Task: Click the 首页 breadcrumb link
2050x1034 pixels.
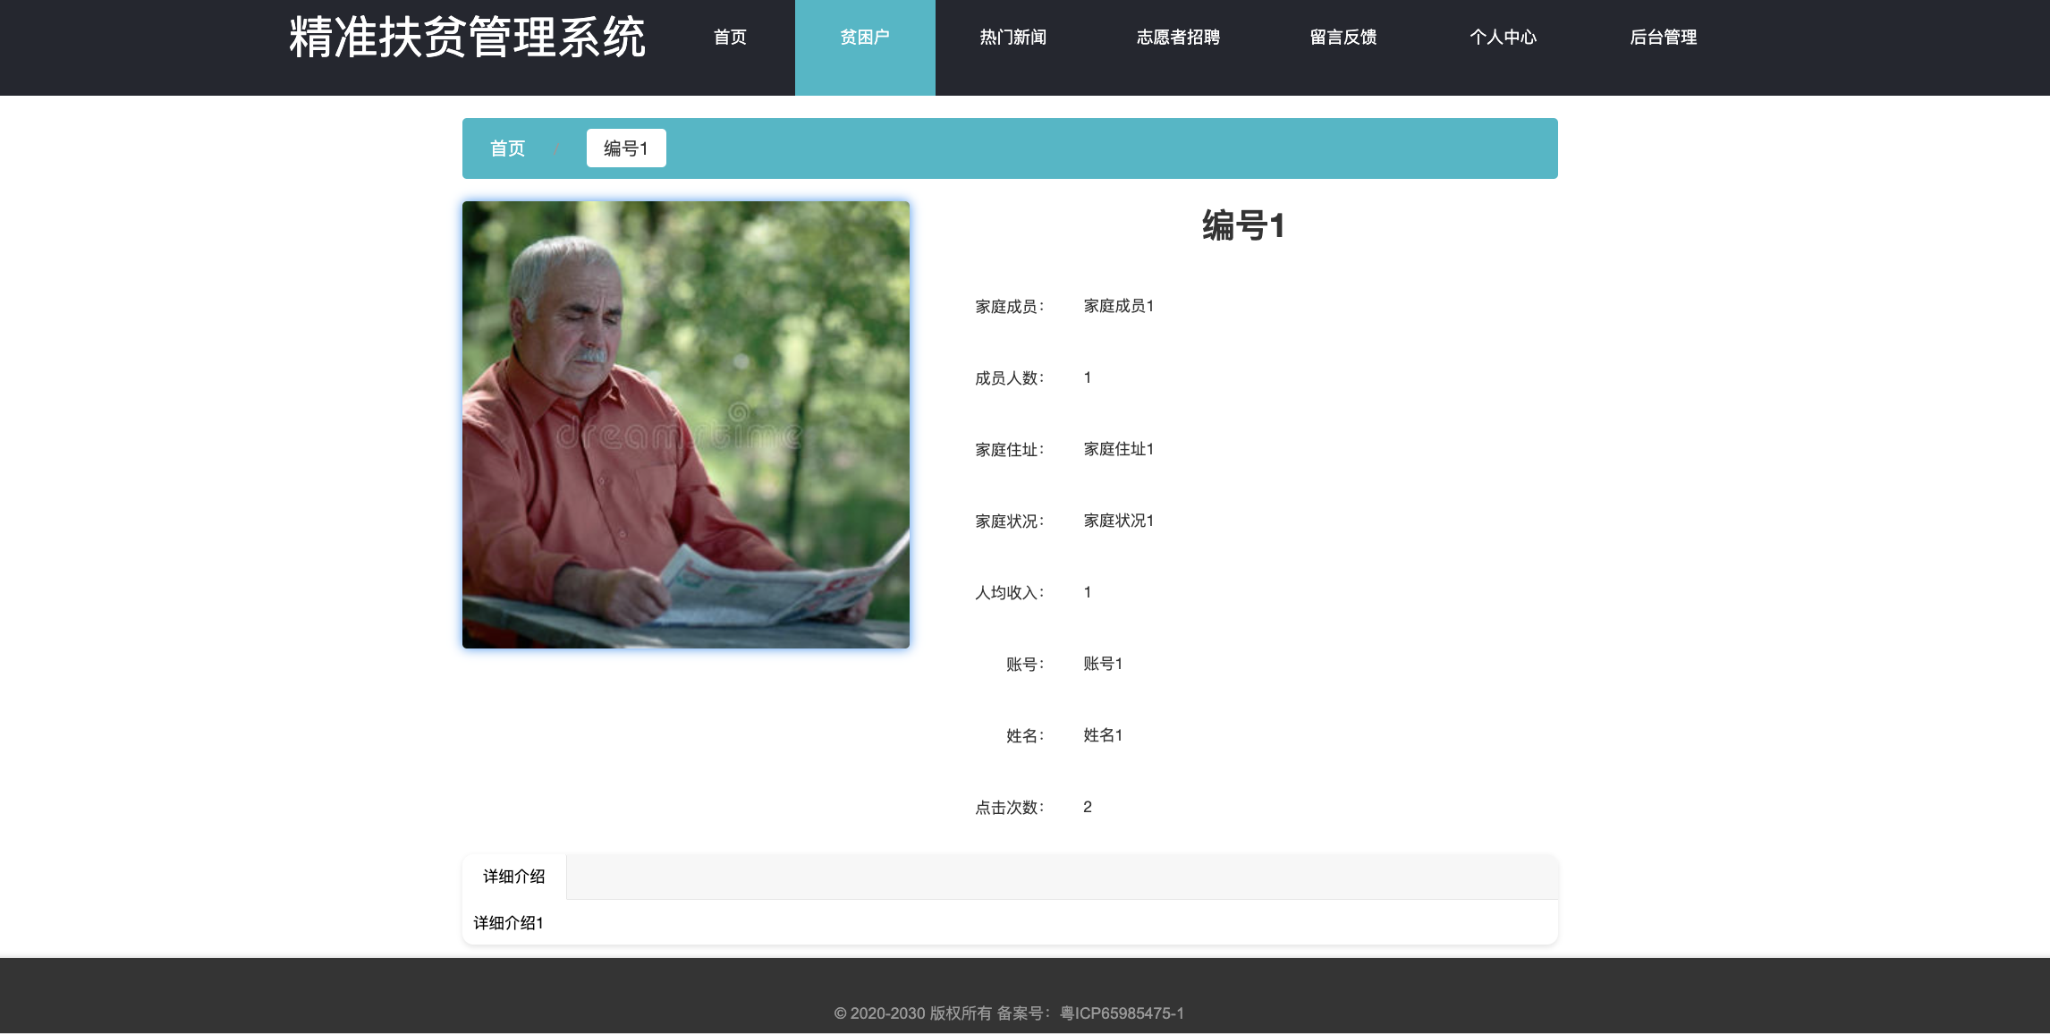Action: (507, 148)
